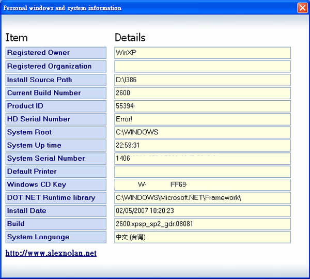Click the Item column heading
The height and width of the screenshot is (279, 310).
tap(17, 38)
